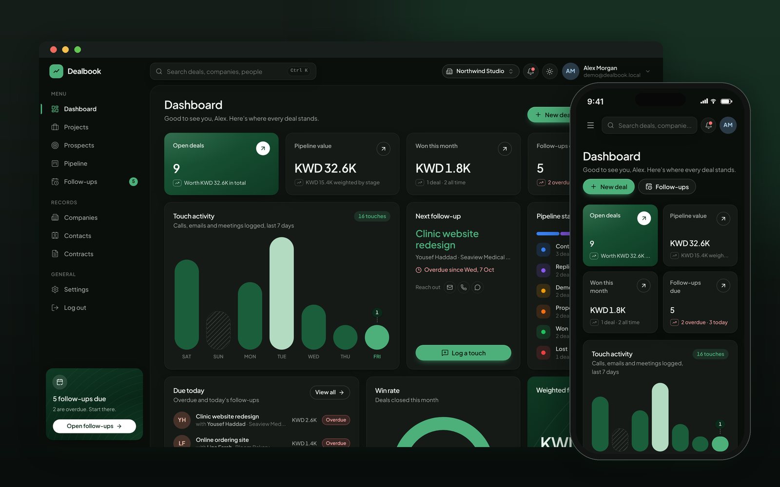Click the red Lost stage dot icon
The image size is (780, 487).
(543, 353)
